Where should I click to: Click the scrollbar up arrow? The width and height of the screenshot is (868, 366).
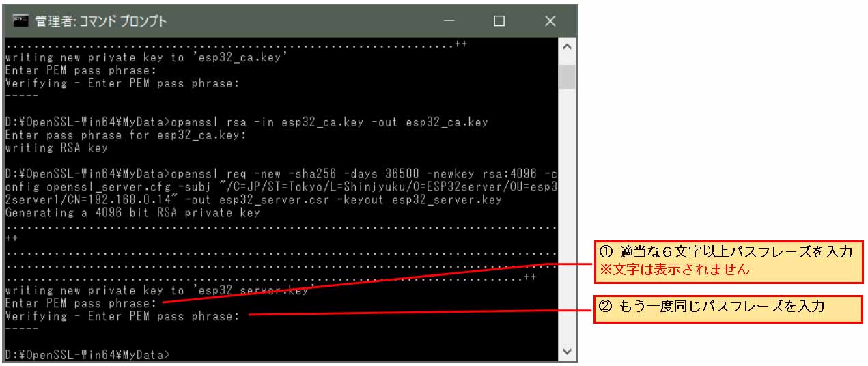coord(567,47)
